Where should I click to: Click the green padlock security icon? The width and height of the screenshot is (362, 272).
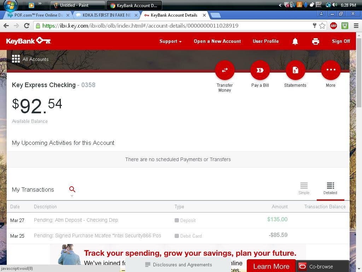(x=38, y=25)
